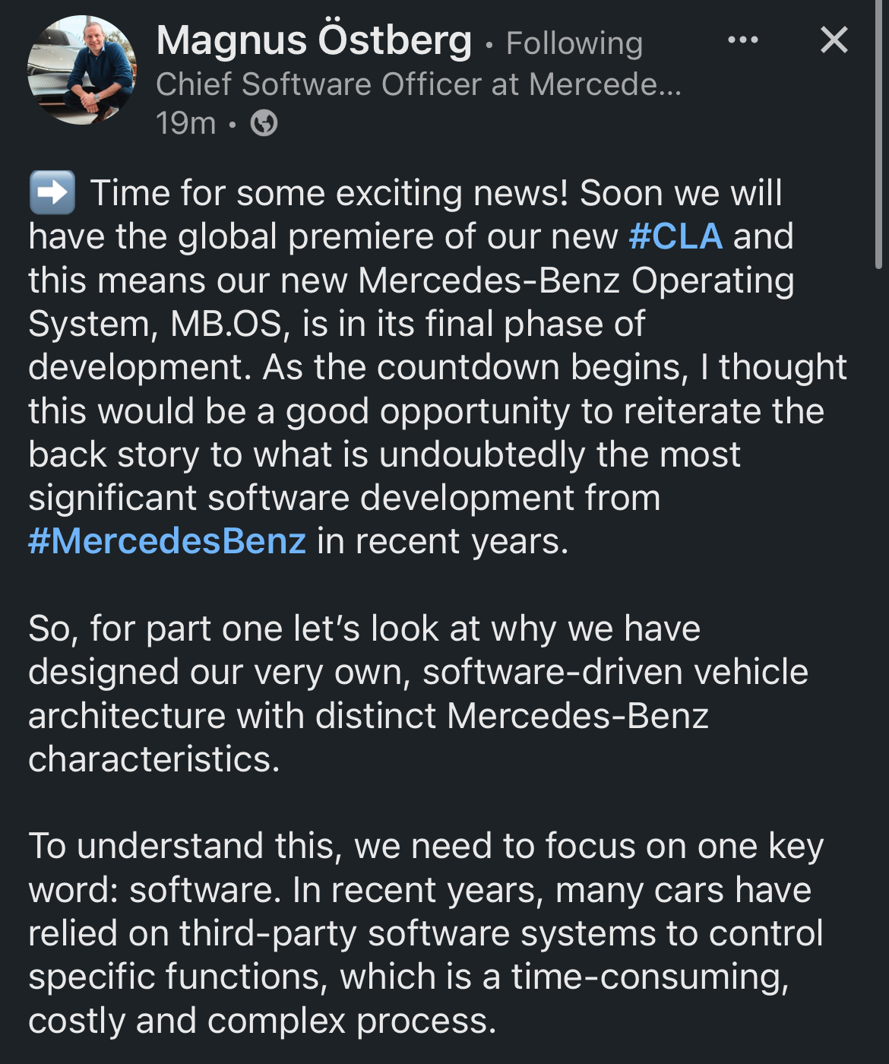Click the Chief Software Officer headline
The height and width of the screenshot is (1064, 889).
click(x=418, y=84)
